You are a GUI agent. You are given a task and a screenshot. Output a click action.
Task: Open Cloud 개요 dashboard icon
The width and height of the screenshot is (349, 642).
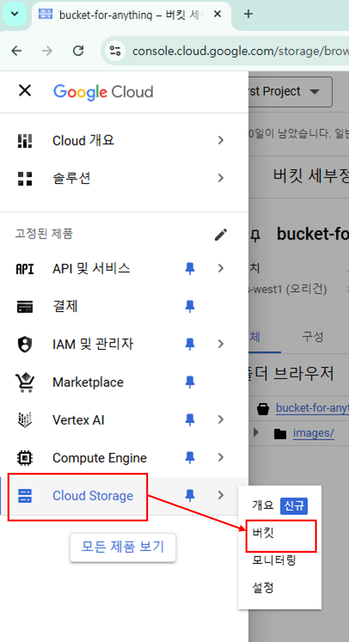click(x=25, y=141)
